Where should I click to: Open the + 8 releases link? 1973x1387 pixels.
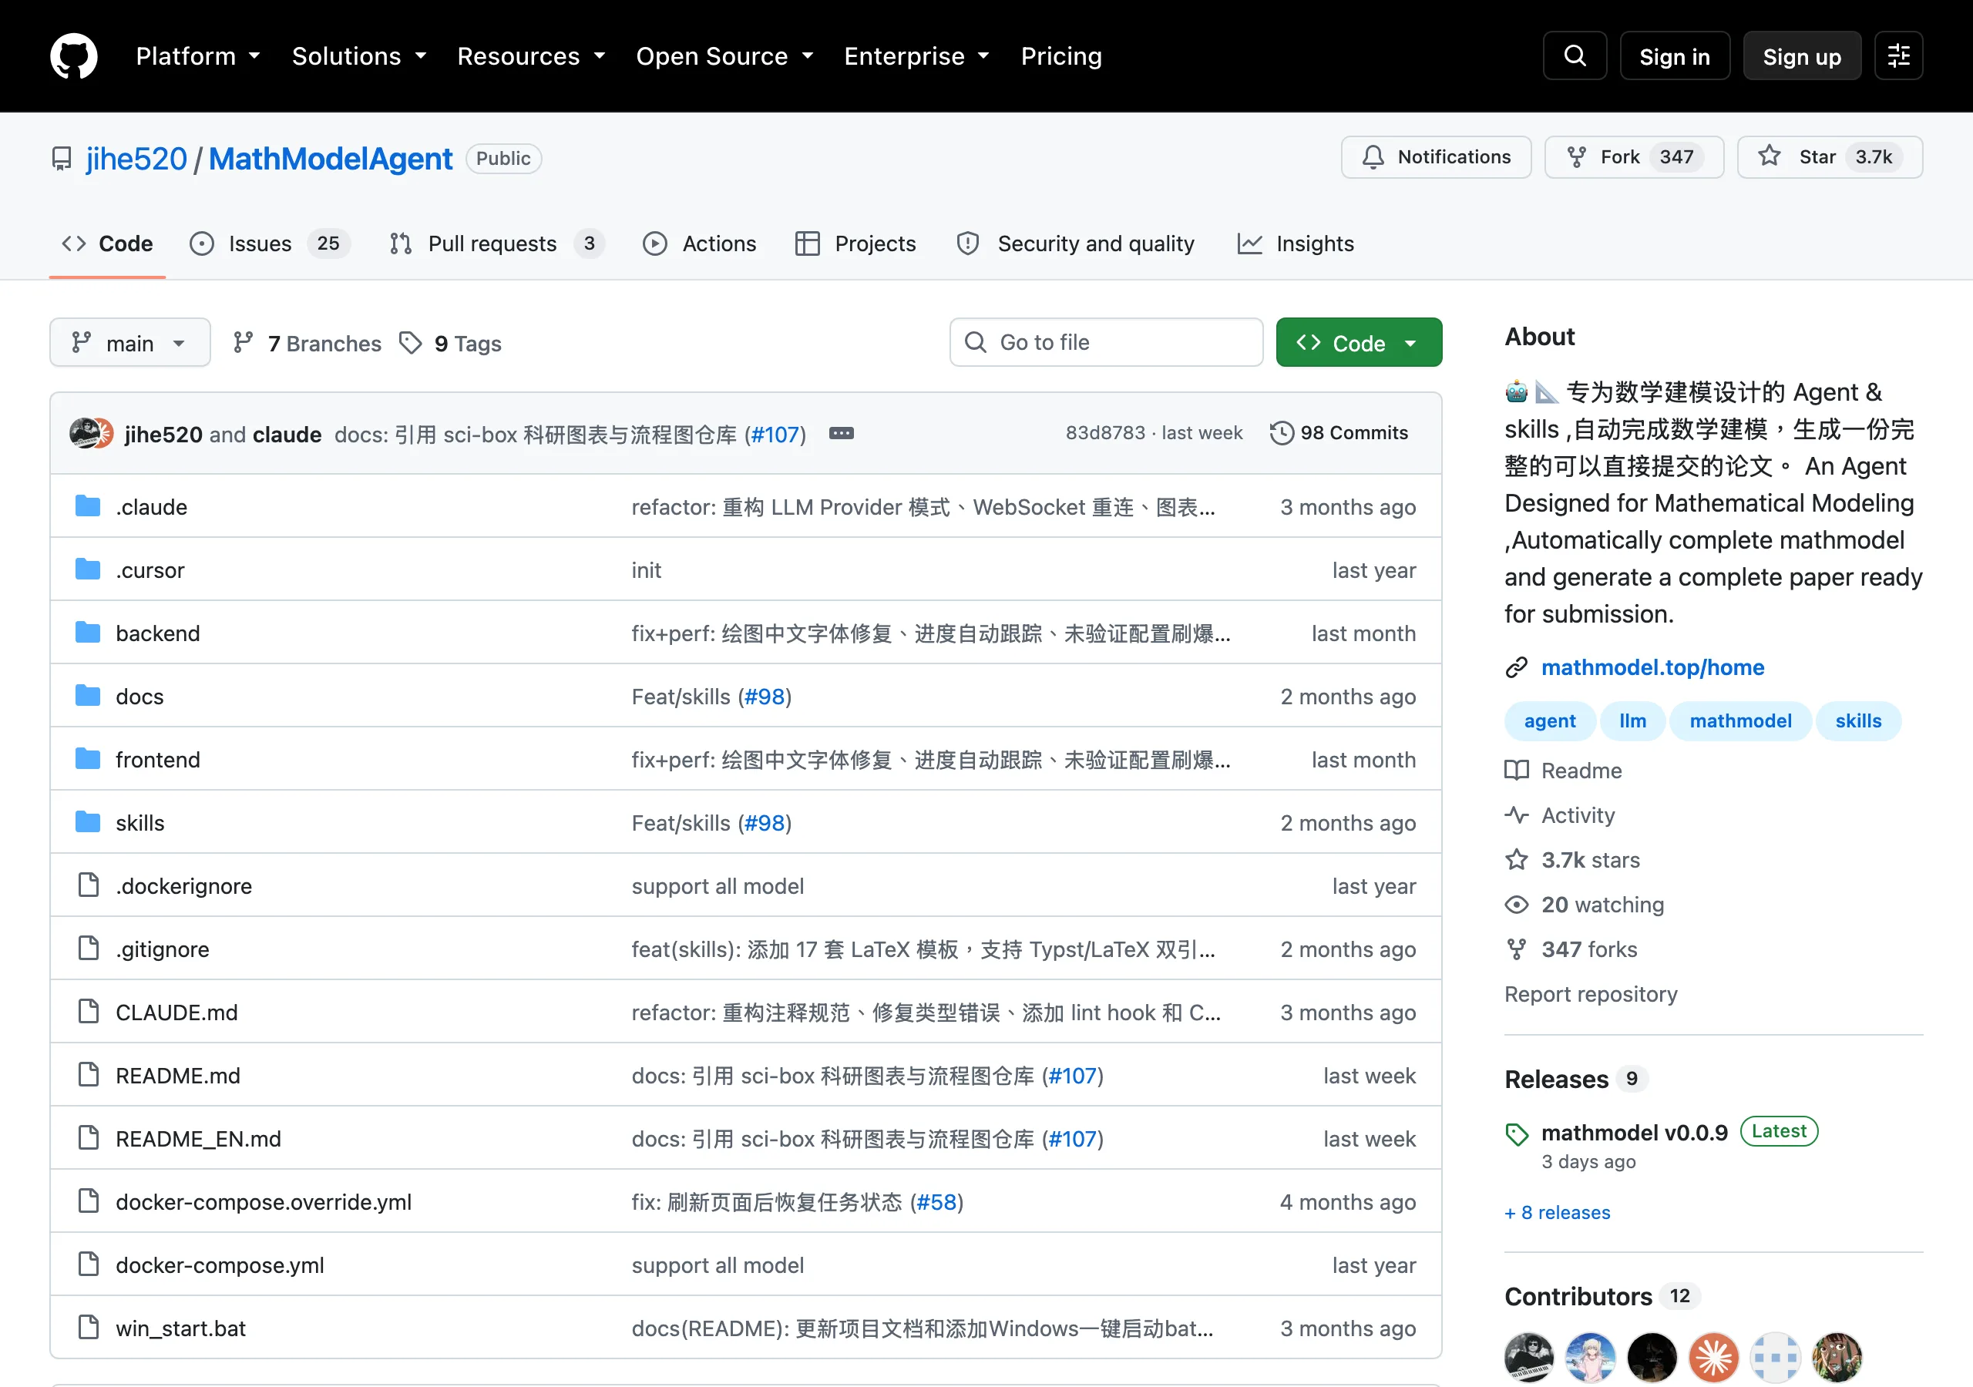point(1557,1213)
